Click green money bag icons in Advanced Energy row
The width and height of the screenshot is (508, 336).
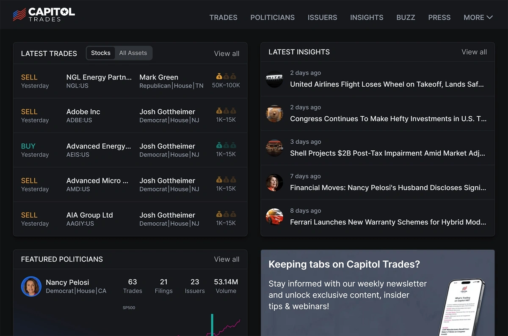tap(226, 145)
